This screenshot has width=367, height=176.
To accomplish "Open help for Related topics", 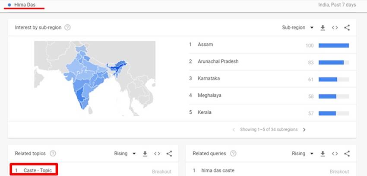I will [53, 154].
